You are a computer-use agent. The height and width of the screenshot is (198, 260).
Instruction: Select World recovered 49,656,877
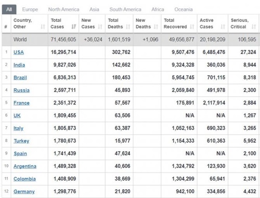point(181,39)
